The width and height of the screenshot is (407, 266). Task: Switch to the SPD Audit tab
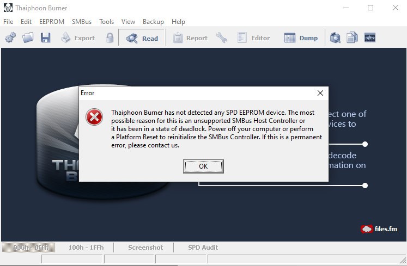point(203,248)
